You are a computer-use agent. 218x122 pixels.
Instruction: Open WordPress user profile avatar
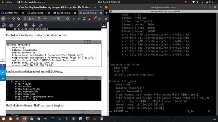pyautogui.click(x=104, y=25)
